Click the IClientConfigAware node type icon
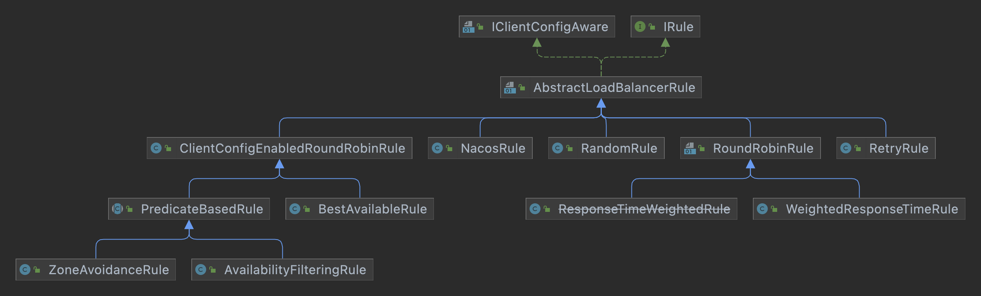The image size is (981, 296). click(469, 27)
